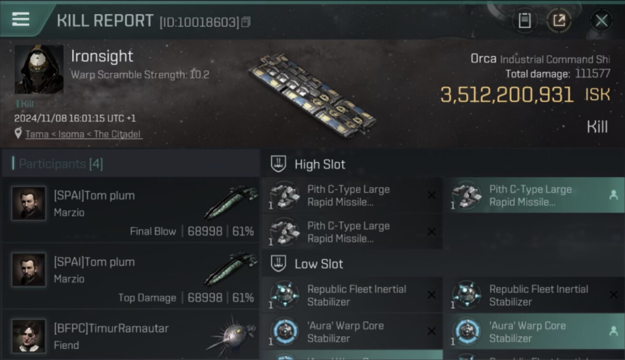Image resolution: width=625 pixels, height=360 pixels.
Task: Close the kill report window
Action: pos(601,21)
